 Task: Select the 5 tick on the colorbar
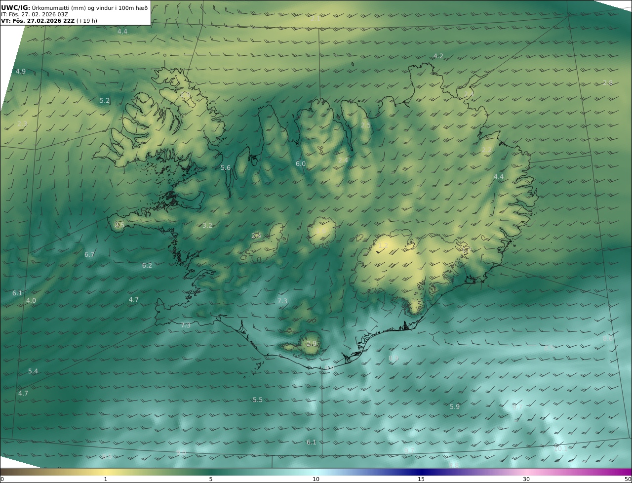click(211, 480)
